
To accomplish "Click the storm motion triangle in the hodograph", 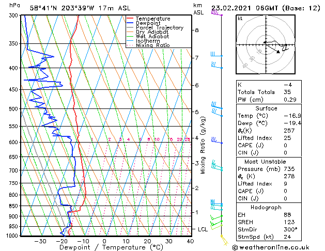I will (278, 52).
